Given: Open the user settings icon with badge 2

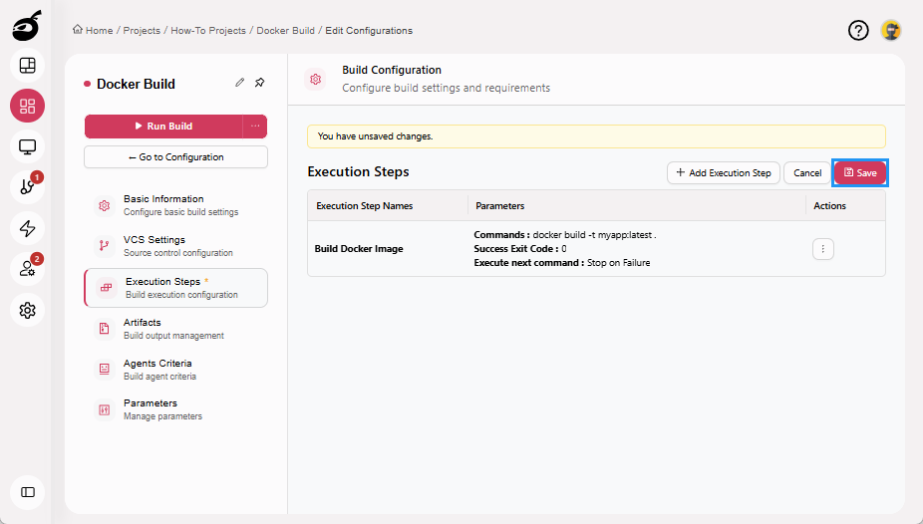Looking at the screenshot, I should tap(27, 269).
